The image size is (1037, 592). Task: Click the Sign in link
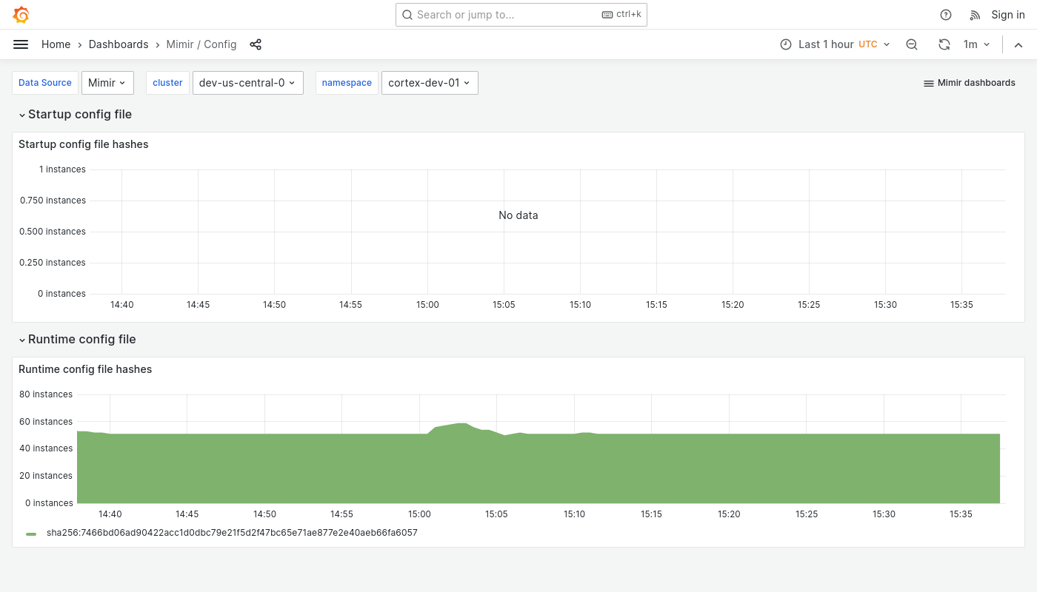coord(1008,15)
